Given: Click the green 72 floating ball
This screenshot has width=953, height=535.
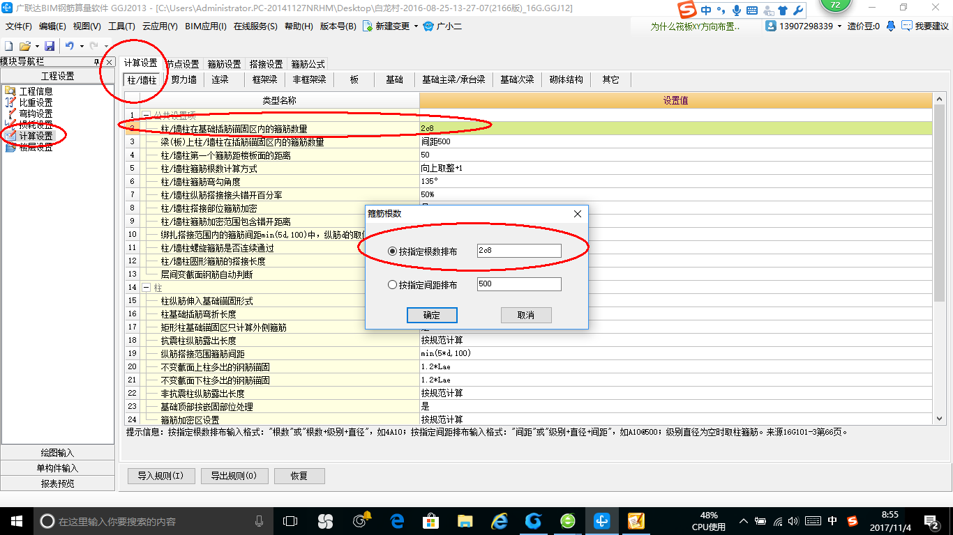Looking at the screenshot, I should [835, 6].
